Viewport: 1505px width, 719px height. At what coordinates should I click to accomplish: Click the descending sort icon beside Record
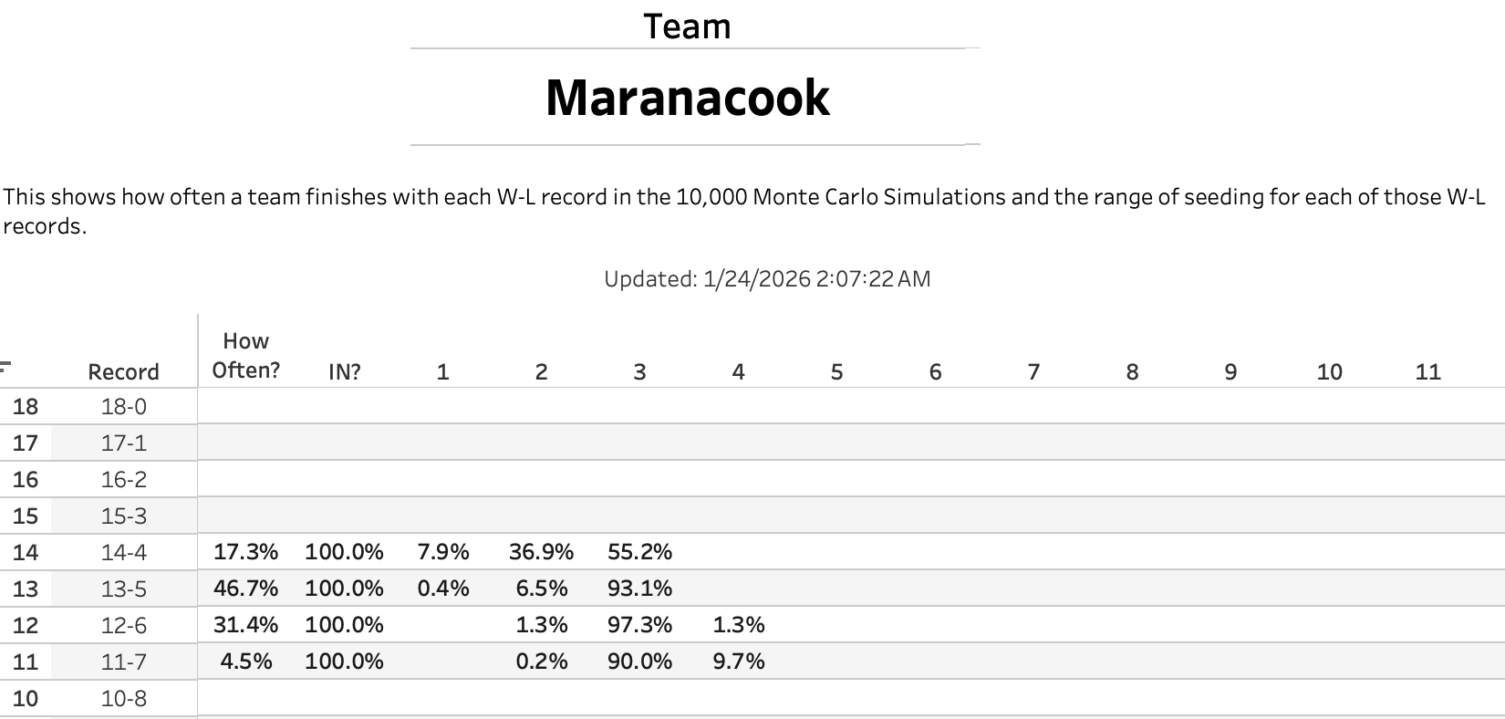click(5, 368)
